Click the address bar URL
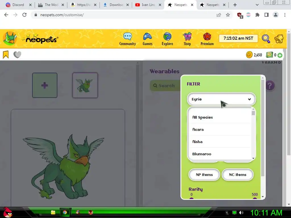Image resolution: width=291 pixels, height=218 pixels. tap(62, 15)
